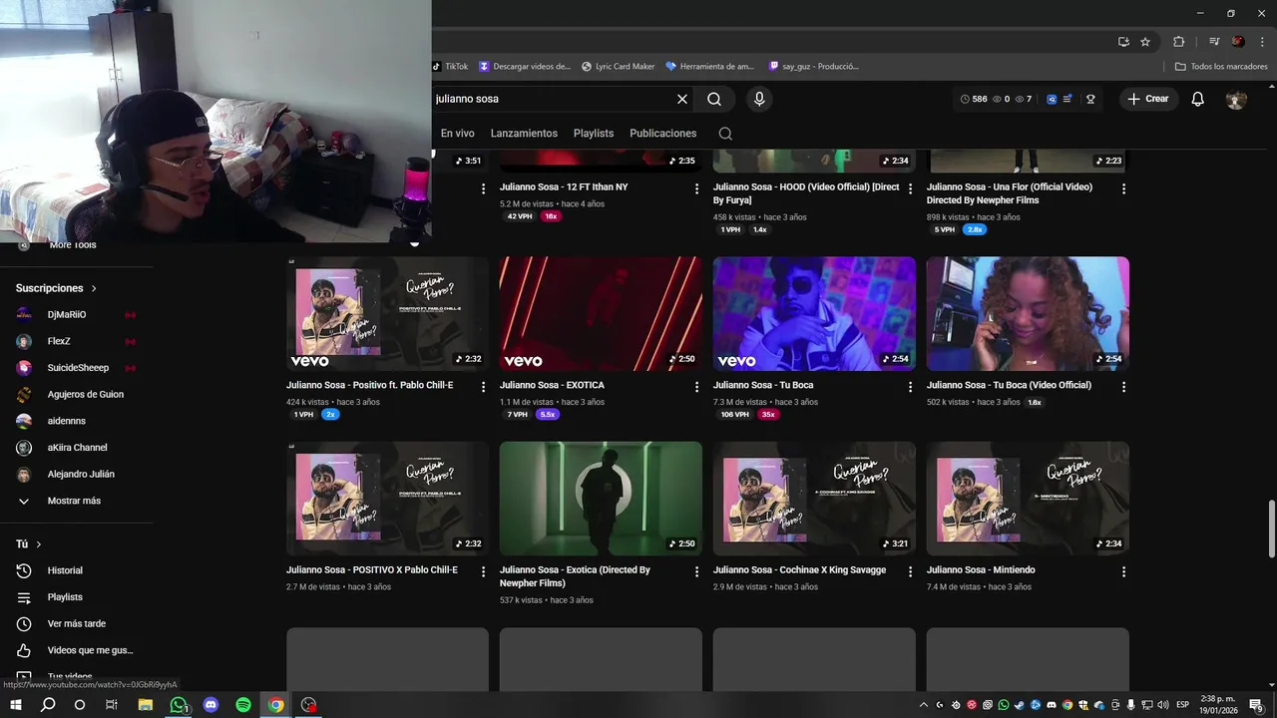Open options for Julianno Sosa - Tu Boca
Screen dimensions: 1277x718
(x=911, y=387)
